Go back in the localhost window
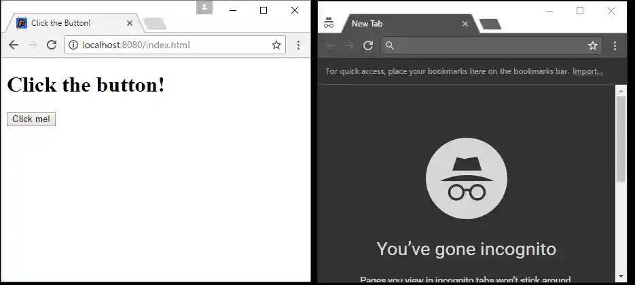The image size is (635, 285). pyautogui.click(x=14, y=45)
